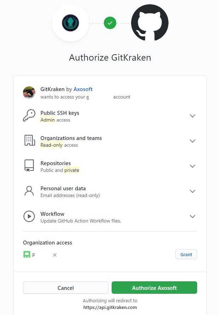Click the 'Admin access' text
This screenshot has width=218, height=315.
(x=55, y=120)
